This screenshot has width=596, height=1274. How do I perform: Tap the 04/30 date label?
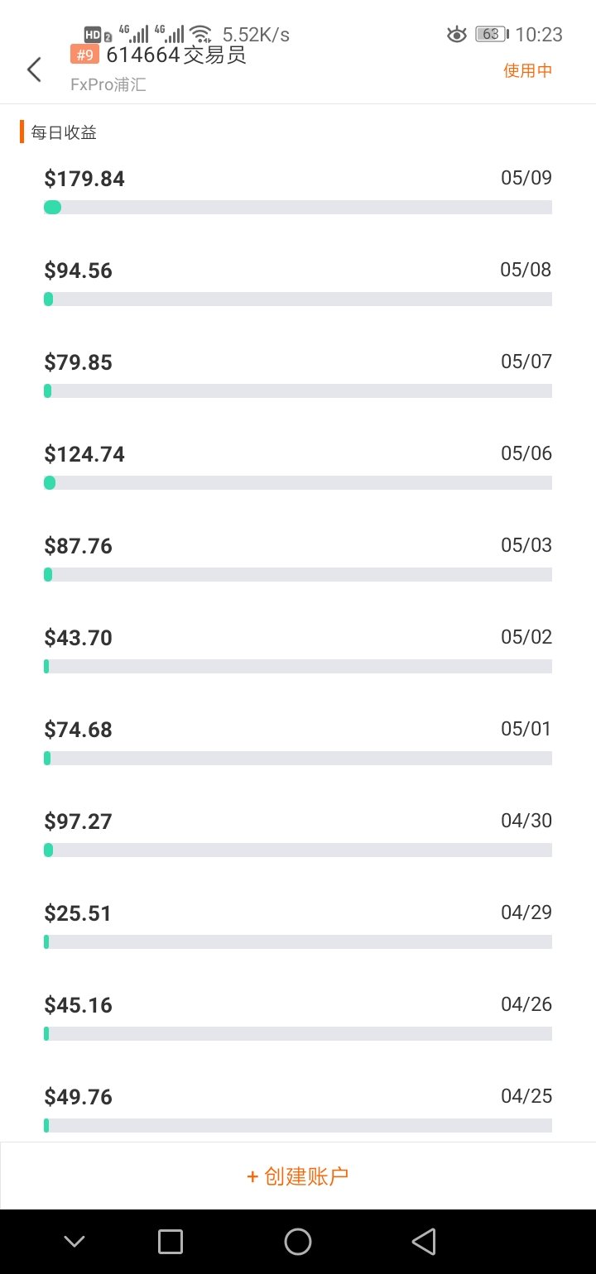click(x=526, y=821)
